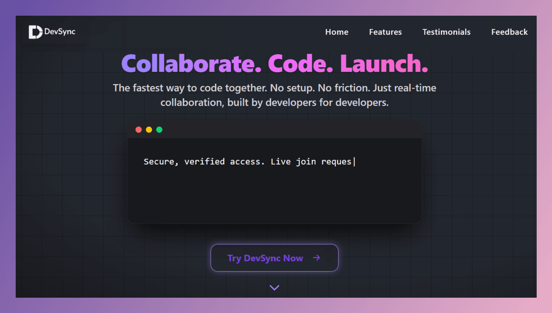
Task: Click the blinking cursor in the terminal
Action: point(354,161)
